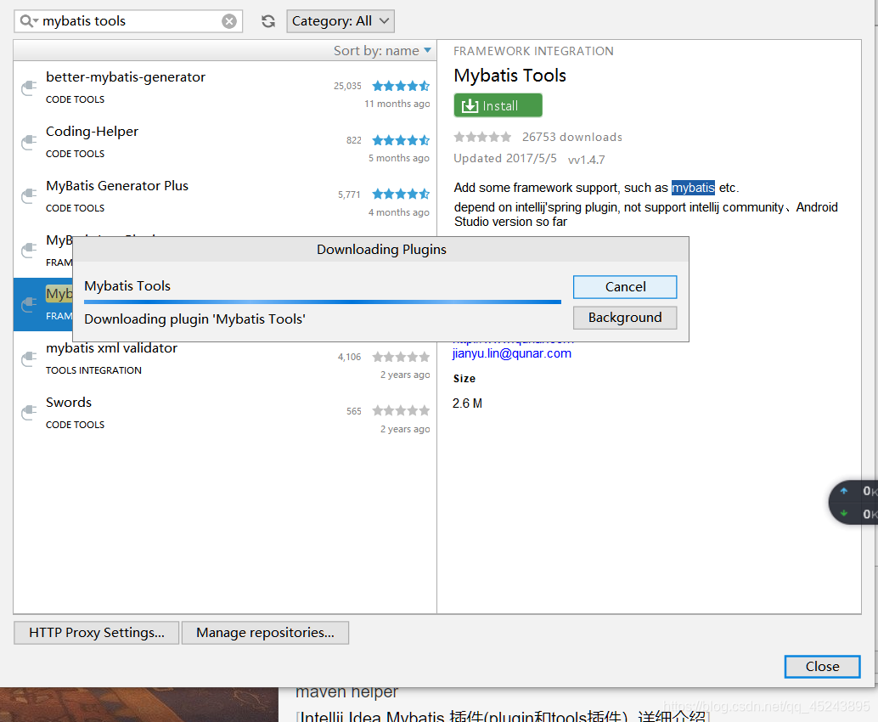Viewport: 878px width, 722px height.
Task: Click the plugin version v1.4.7 text
Action: [586, 160]
